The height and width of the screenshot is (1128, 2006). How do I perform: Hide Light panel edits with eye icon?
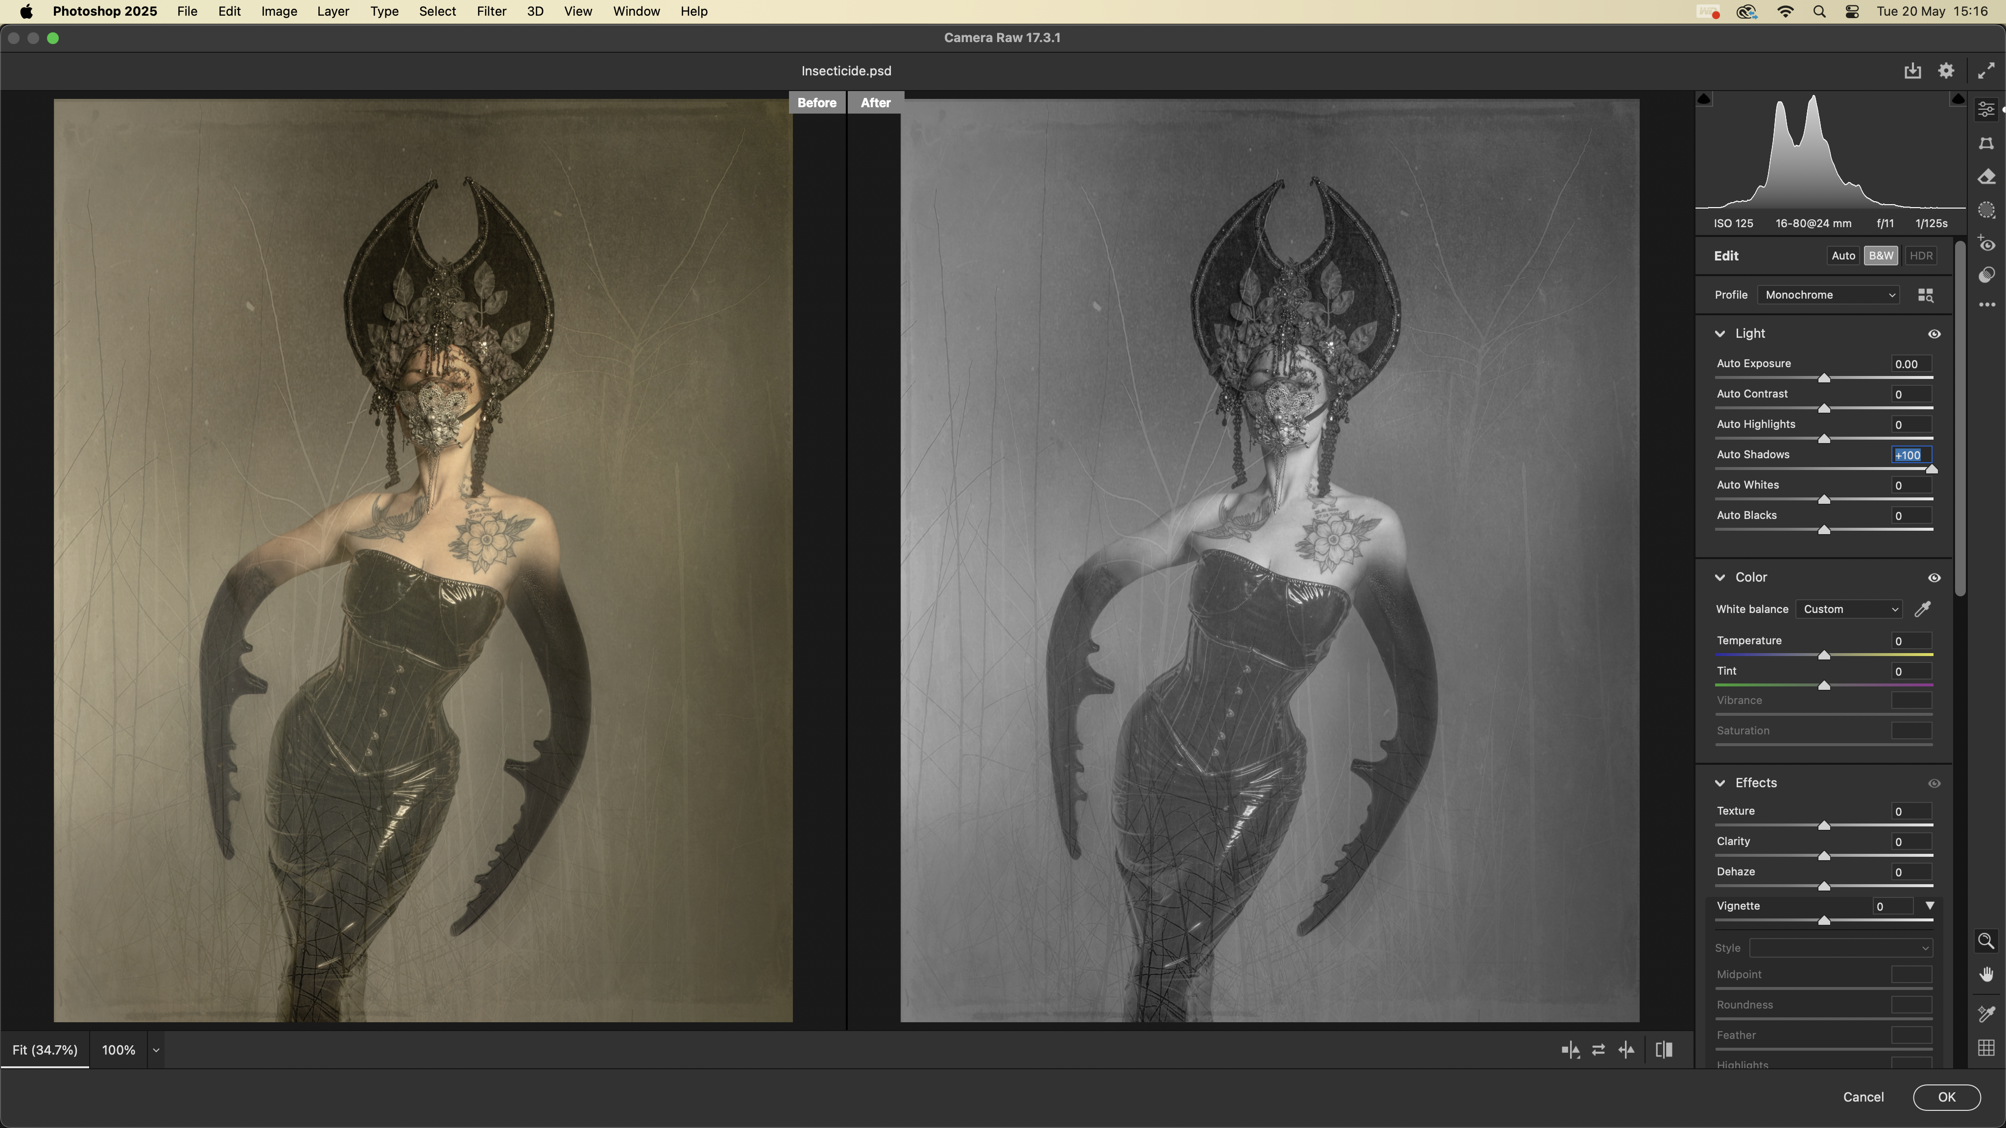pos(1934,334)
